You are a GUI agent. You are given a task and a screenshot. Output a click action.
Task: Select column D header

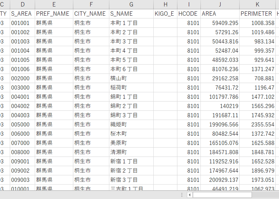(x=22, y=5)
